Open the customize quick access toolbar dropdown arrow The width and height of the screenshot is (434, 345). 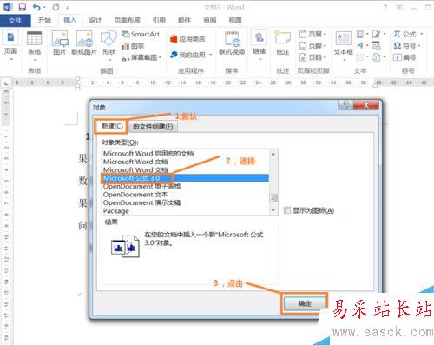point(68,8)
